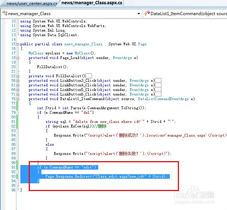Click the text 'using System.Data.SqlClient;'
The height and width of the screenshot is (210, 227).
49,35
